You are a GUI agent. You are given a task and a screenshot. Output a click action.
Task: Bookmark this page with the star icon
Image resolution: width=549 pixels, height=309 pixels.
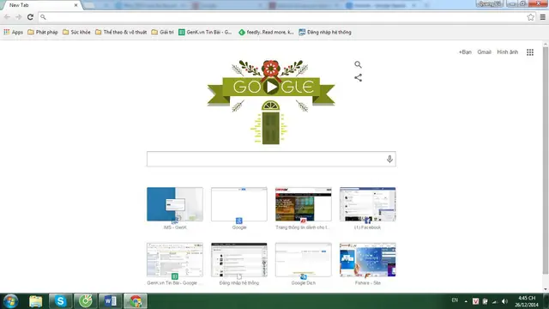[x=530, y=17]
